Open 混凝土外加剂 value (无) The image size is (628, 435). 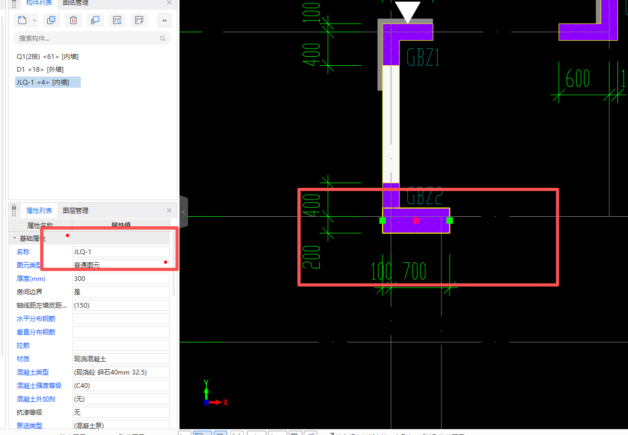pyautogui.click(x=121, y=399)
